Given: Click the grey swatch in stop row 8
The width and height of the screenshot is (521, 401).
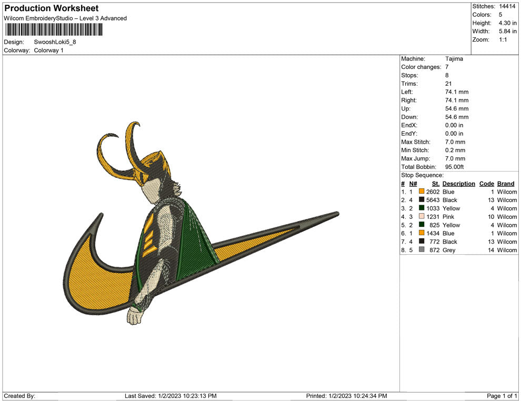Looking at the screenshot, I should pos(422,249).
